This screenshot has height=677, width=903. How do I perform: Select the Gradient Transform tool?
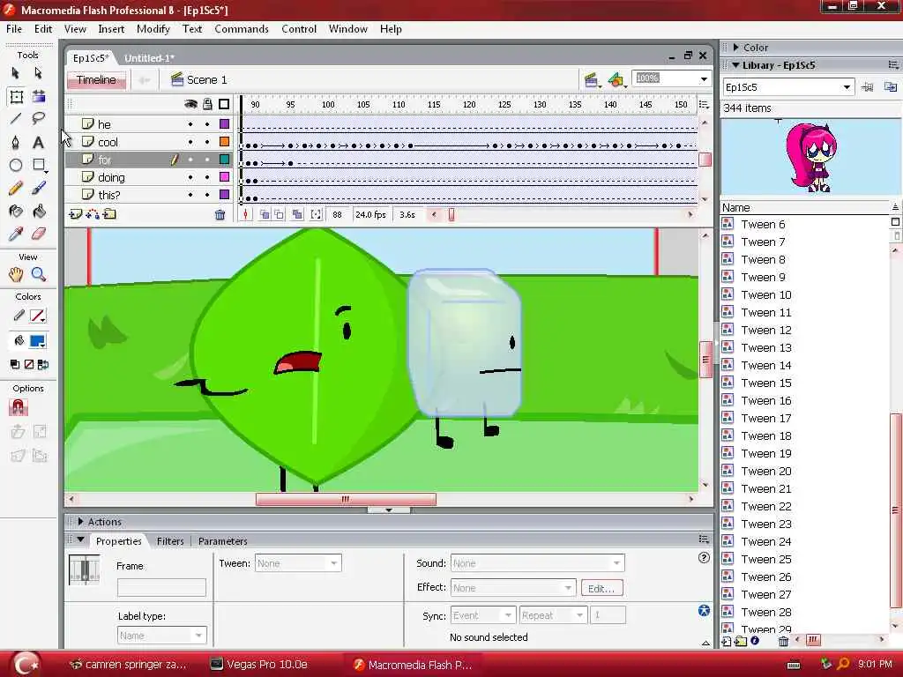(x=39, y=96)
